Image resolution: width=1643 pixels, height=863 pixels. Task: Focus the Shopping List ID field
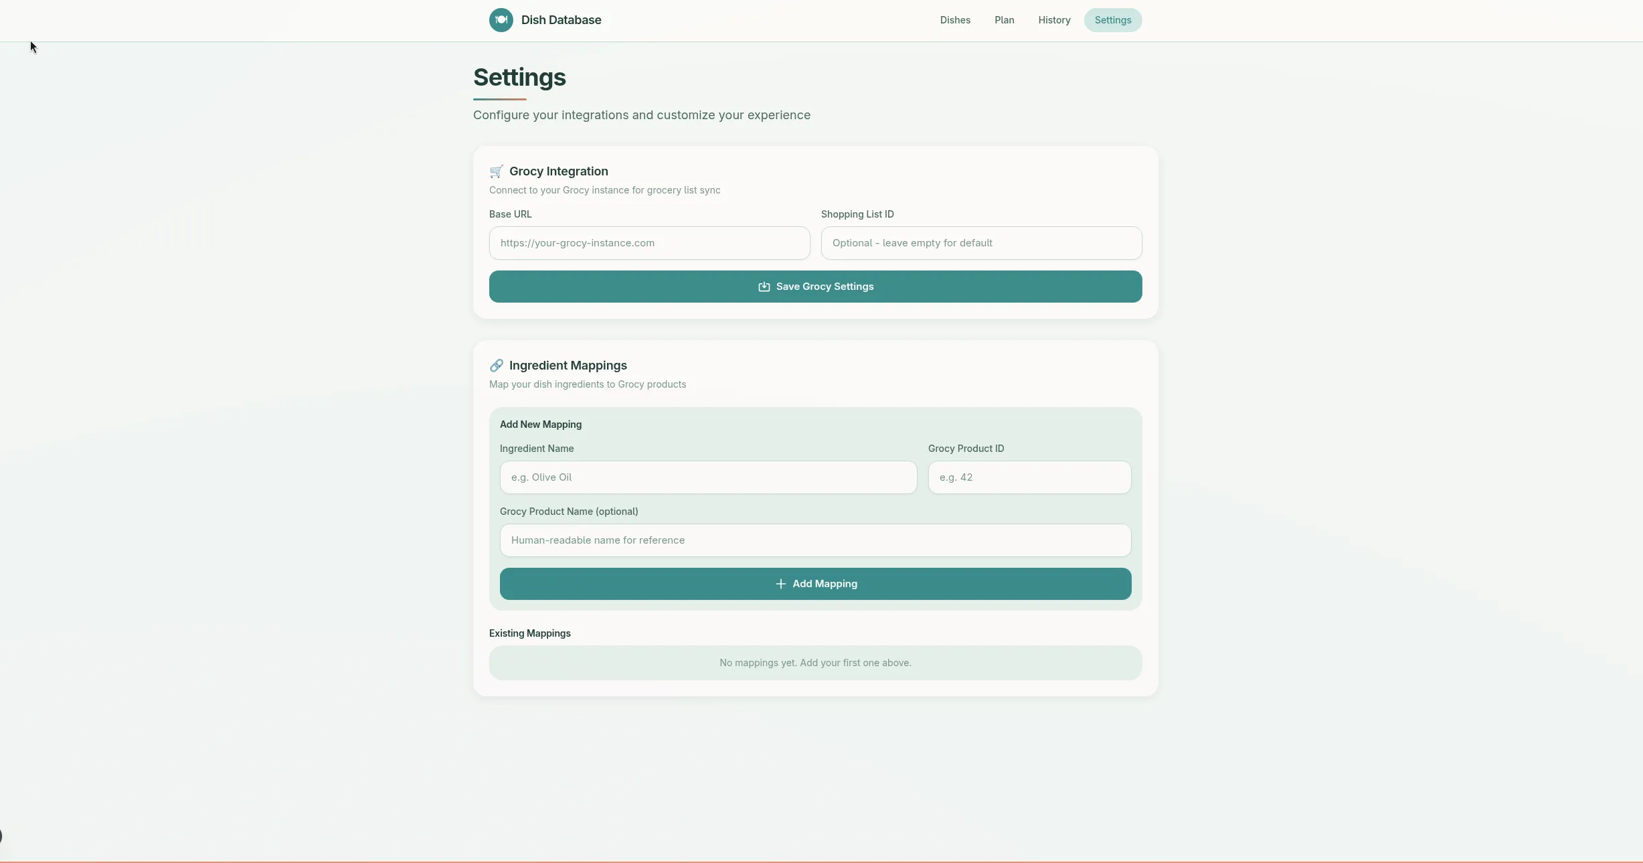coord(980,243)
